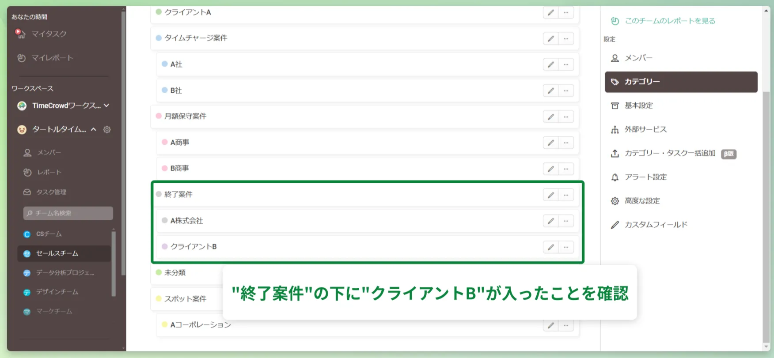774x358 pixels.
Task: Click upload icon for カテゴリー・タスク一括追加
Action: click(x=615, y=153)
